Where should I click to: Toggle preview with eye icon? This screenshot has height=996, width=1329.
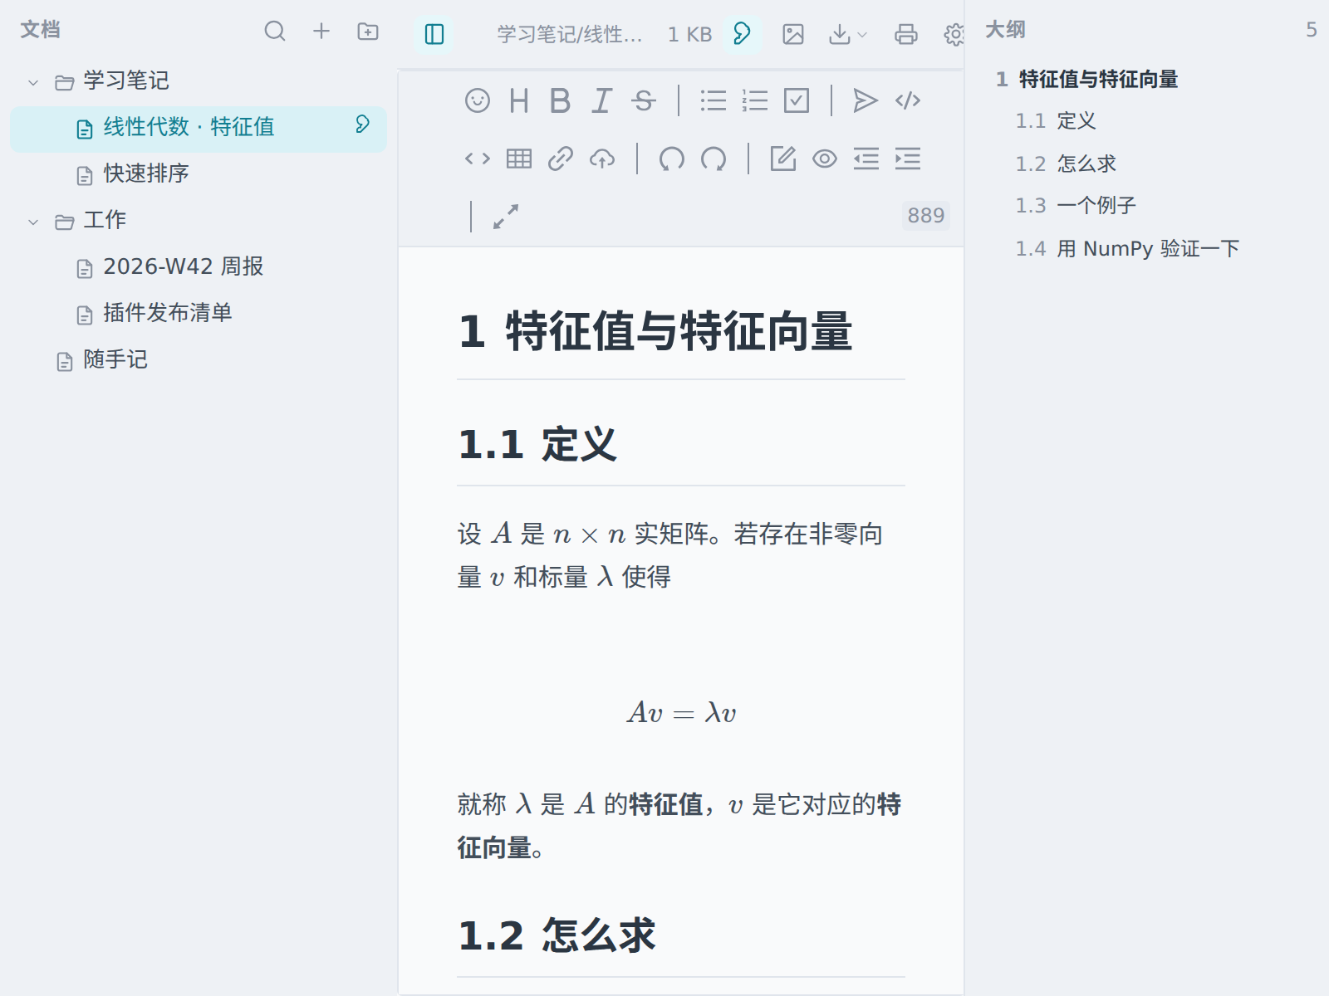pos(825,159)
